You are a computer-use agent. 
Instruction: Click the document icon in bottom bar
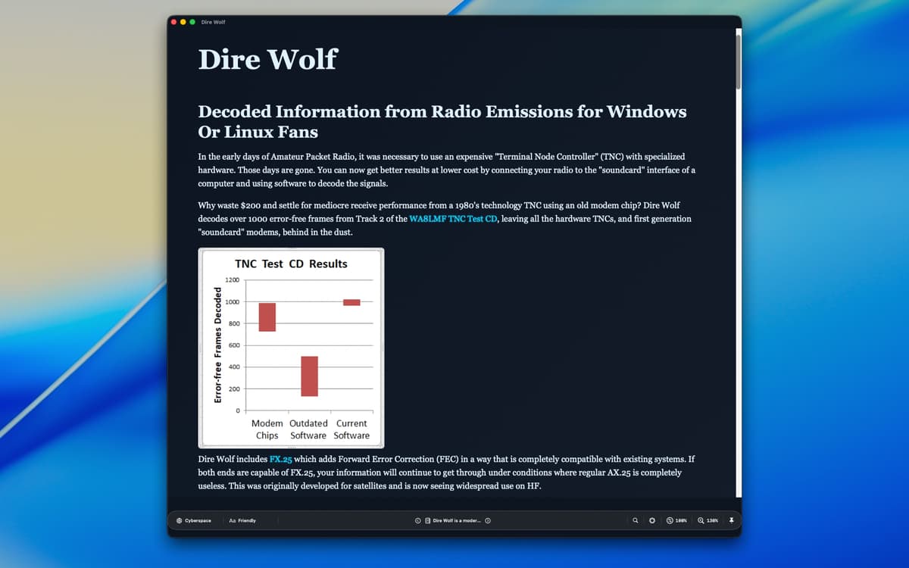(428, 521)
